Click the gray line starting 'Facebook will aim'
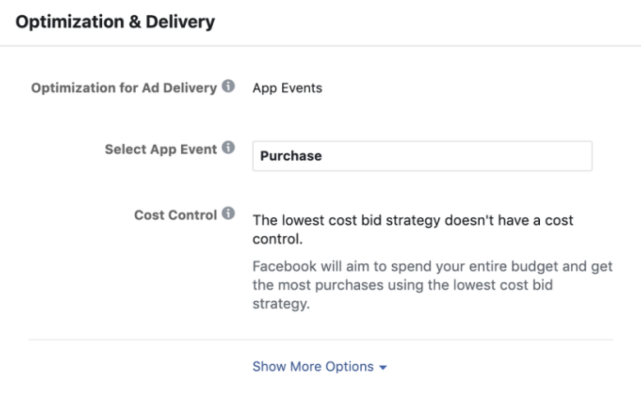This screenshot has width=641, height=410. pos(432,267)
